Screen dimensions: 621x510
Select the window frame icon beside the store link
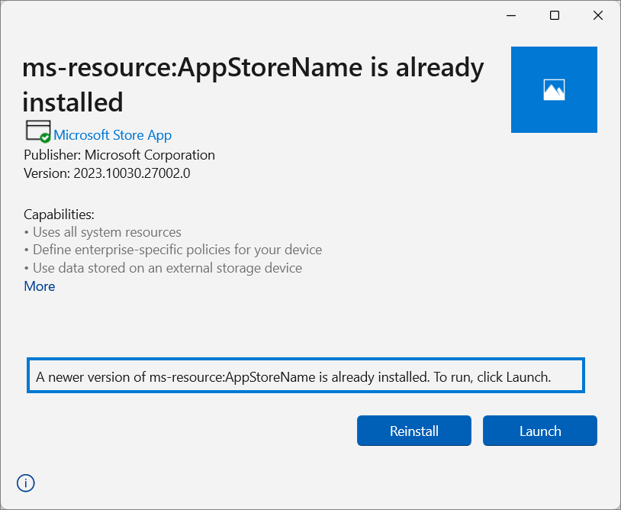point(36,131)
